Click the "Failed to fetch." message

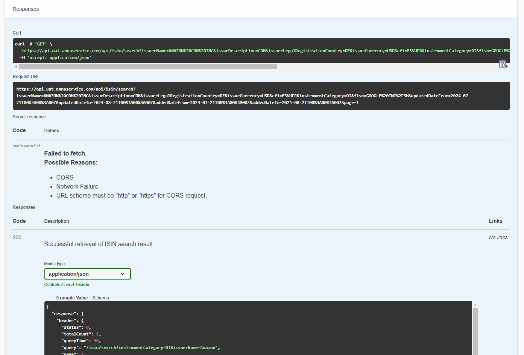tap(65, 153)
